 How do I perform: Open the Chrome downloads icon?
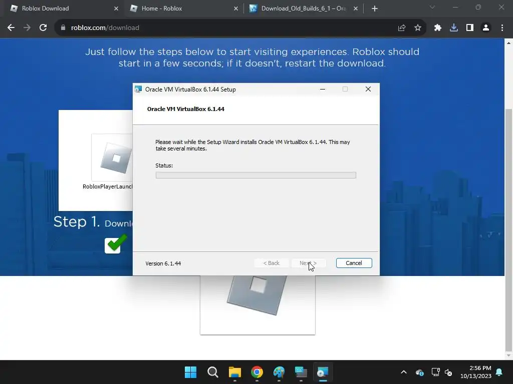point(454,28)
